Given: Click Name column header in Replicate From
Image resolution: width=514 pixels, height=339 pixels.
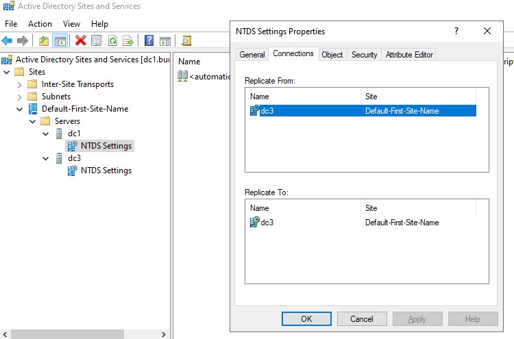Looking at the screenshot, I should (x=303, y=97).
